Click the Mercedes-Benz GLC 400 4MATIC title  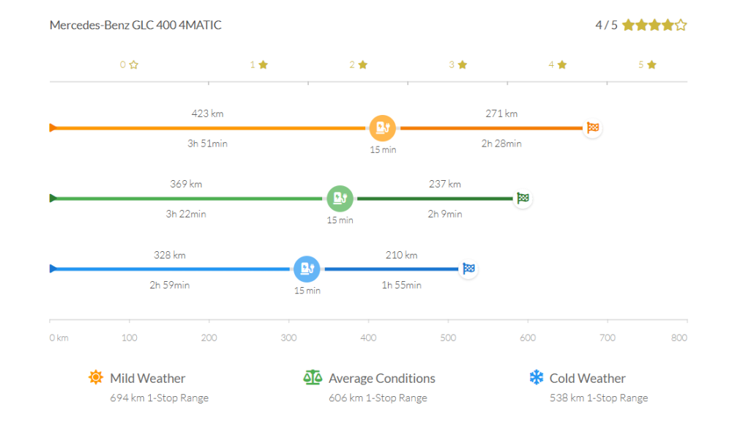click(x=135, y=26)
